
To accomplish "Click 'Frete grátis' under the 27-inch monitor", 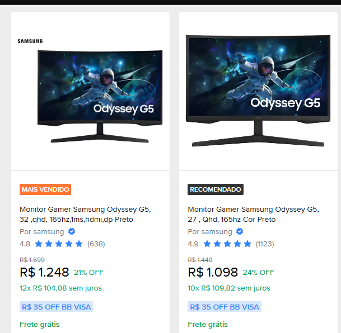I will pos(208,324).
